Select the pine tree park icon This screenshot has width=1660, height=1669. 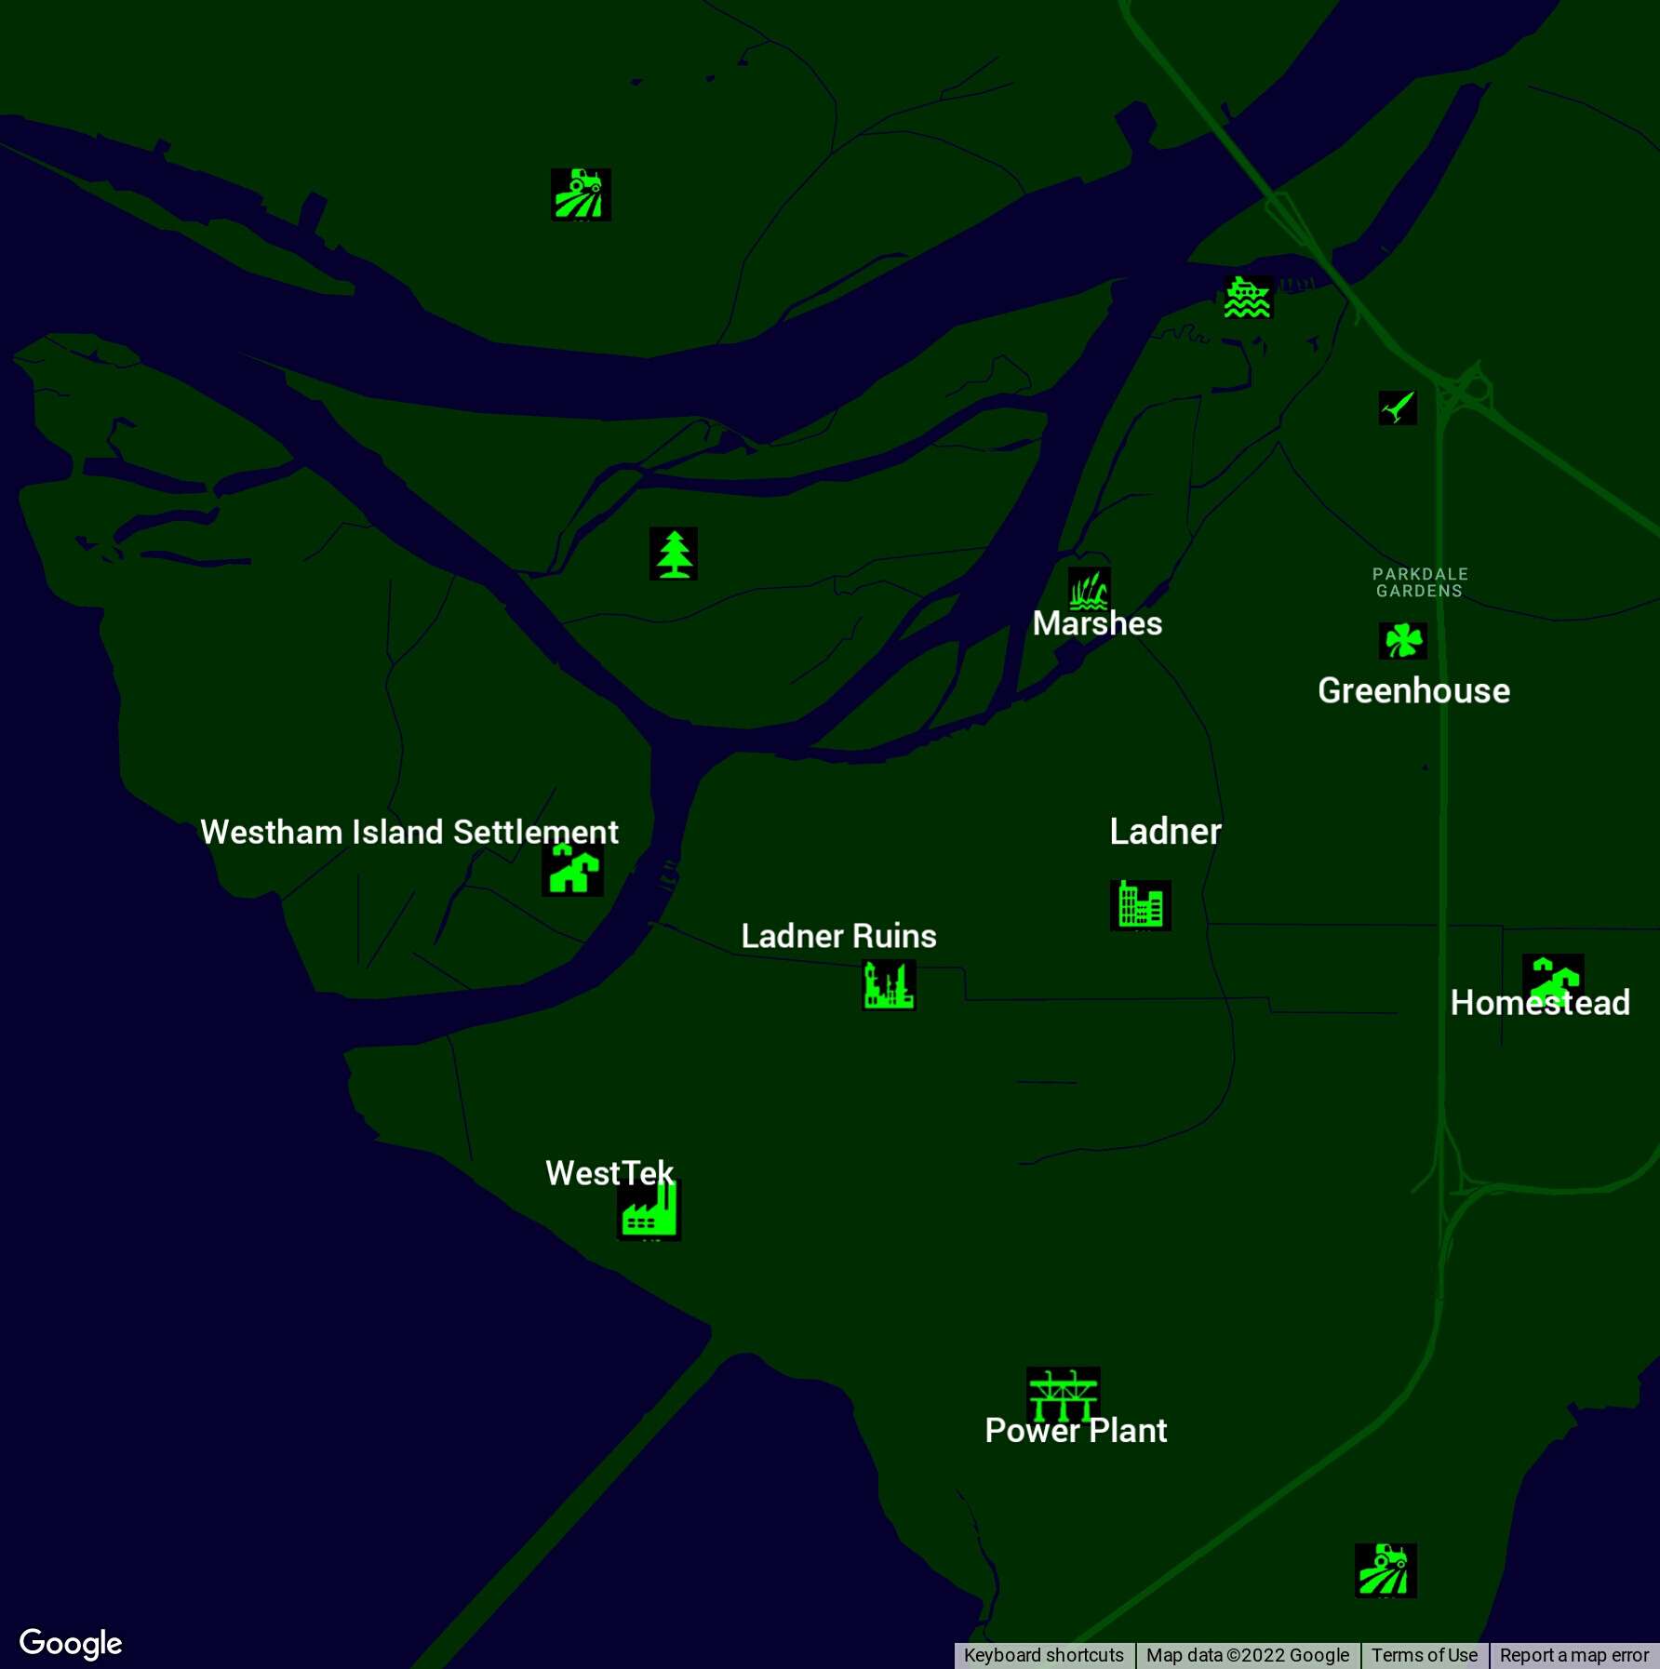click(674, 554)
